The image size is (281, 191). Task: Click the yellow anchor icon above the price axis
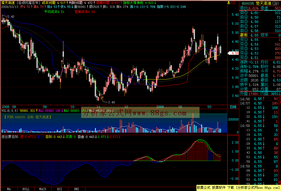(x=229, y=3)
